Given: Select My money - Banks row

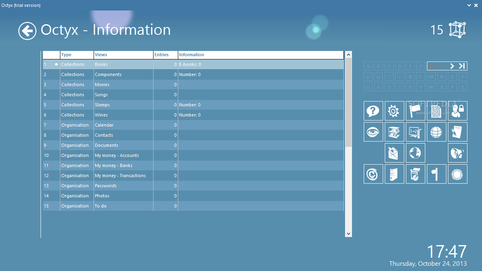Looking at the screenshot, I should 193,166.
